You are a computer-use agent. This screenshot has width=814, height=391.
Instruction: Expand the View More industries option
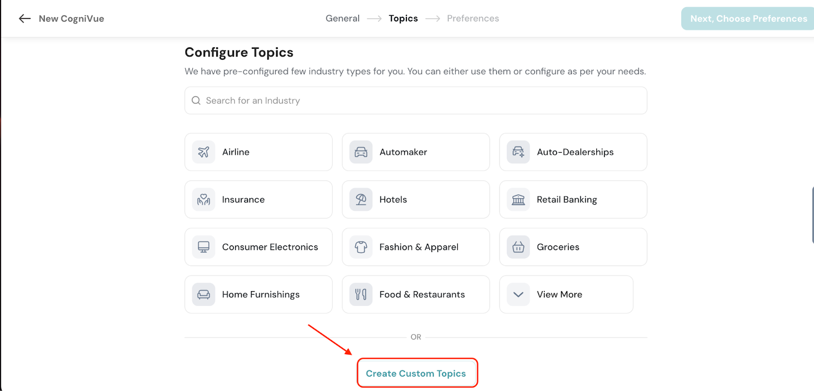[566, 294]
